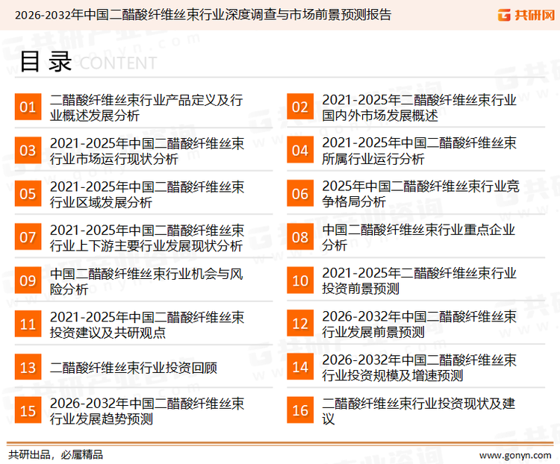Open chapter 二醋酸纤维丝束行业投资现状及建议
This screenshot has width=560, height=464.
419,411
